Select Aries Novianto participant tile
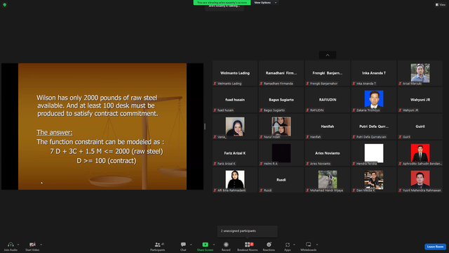Image resolution: width=449 pixels, height=253 pixels. pyautogui.click(x=328, y=153)
